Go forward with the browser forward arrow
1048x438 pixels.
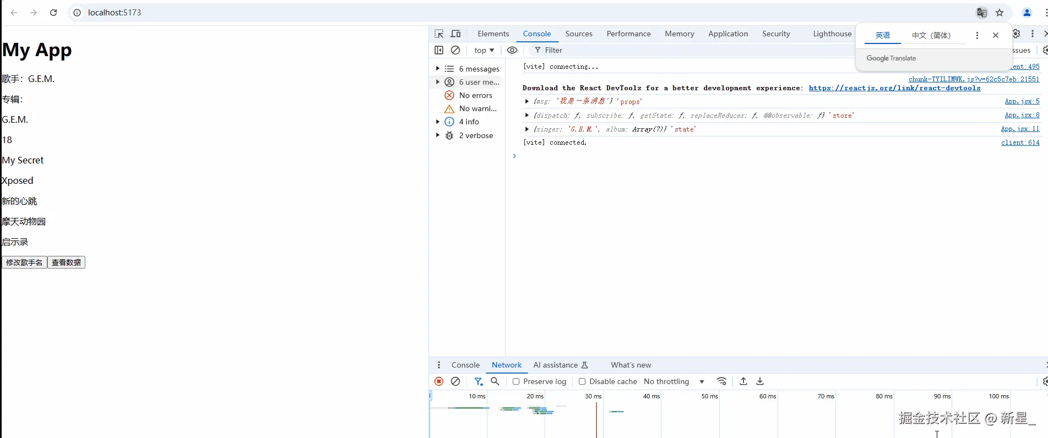34,13
